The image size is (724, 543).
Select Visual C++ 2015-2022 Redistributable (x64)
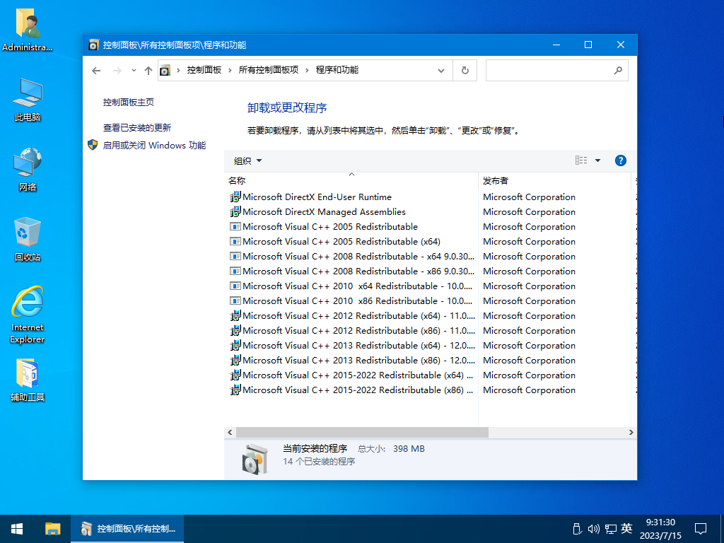[x=351, y=375]
